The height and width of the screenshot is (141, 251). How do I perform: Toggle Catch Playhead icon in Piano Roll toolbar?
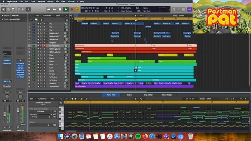tap(82, 99)
